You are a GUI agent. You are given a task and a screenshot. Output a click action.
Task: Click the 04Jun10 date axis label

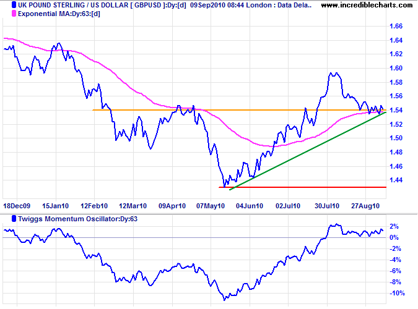click(x=250, y=206)
